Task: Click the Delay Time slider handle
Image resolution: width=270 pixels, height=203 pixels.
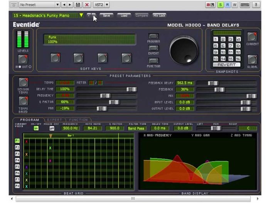Action: (132, 89)
